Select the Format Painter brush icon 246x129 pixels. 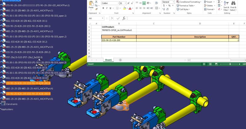(96, 9)
